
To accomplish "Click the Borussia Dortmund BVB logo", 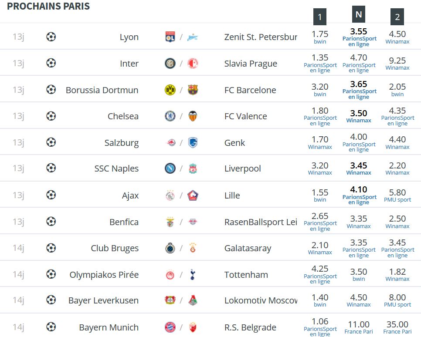I will (x=170, y=90).
